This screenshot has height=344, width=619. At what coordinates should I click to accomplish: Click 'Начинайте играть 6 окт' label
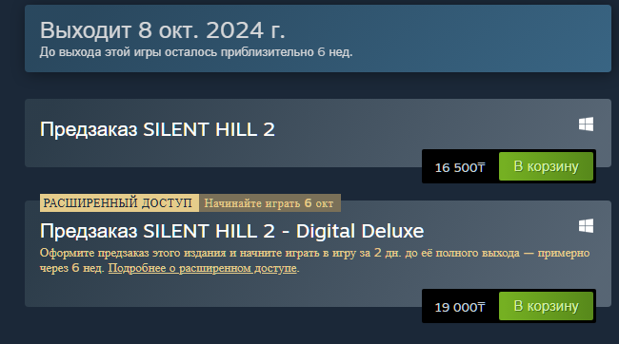(x=270, y=203)
